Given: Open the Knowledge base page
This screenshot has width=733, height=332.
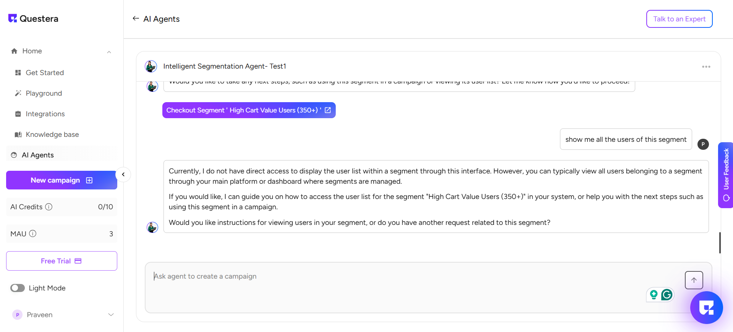Looking at the screenshot, I should pos(52,135).
